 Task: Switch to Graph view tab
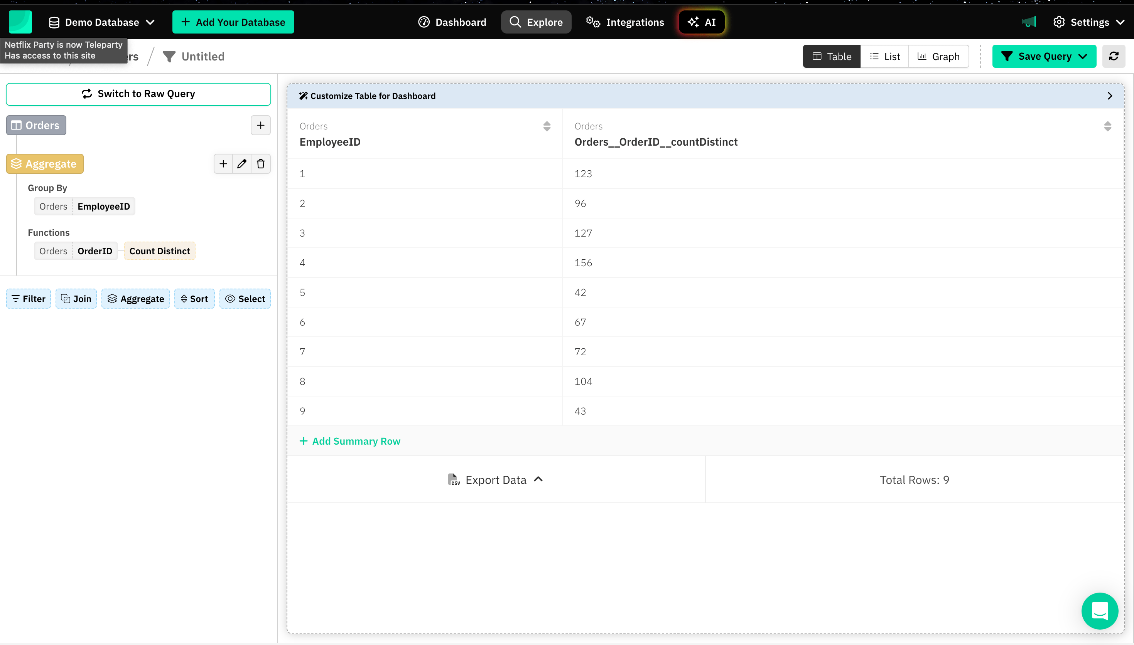click(938, 56)
